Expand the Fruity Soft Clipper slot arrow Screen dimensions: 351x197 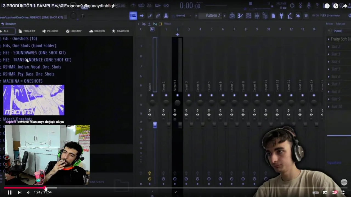click(x=329, y=39)
